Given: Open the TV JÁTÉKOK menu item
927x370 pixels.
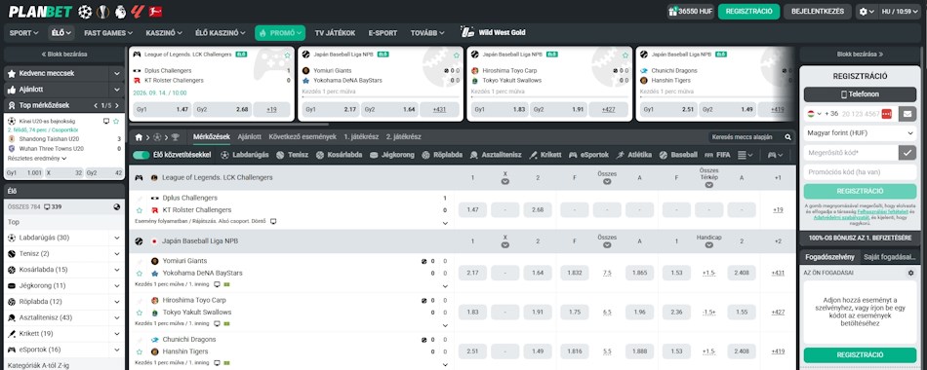Looking at the screenshot, I should [335, 33].
